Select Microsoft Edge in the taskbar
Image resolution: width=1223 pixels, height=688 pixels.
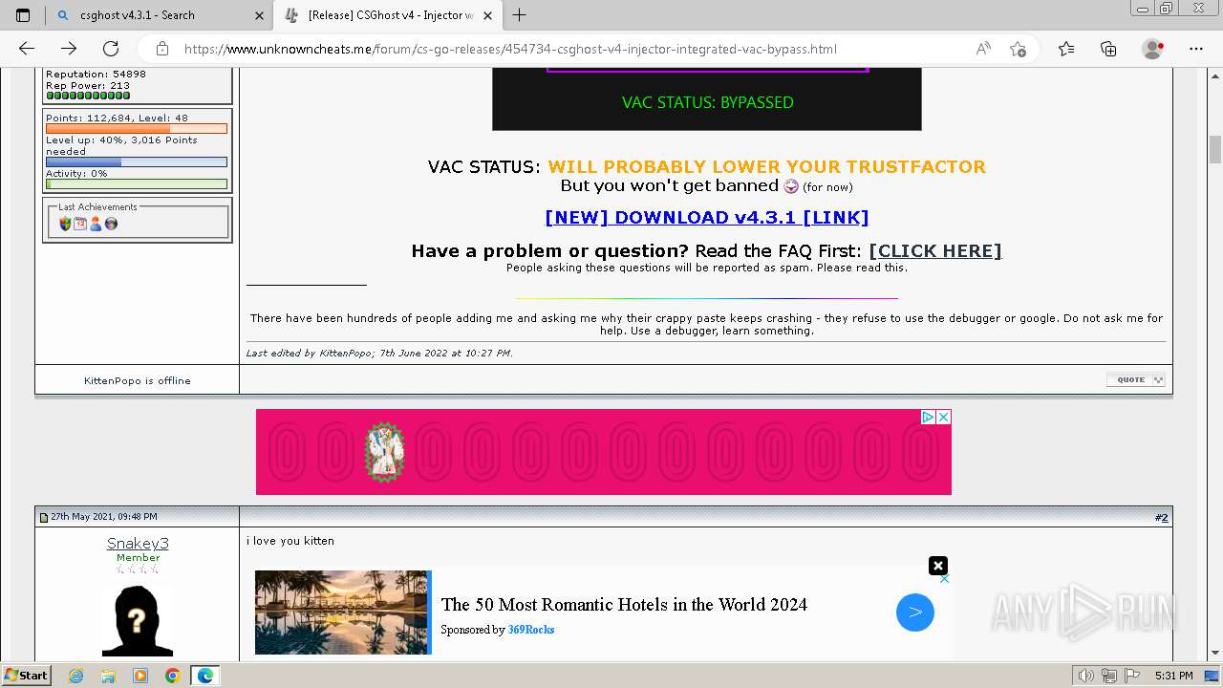(x=205, y=676)
